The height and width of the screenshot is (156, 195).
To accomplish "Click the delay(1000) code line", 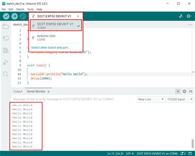I will (41, 79).
